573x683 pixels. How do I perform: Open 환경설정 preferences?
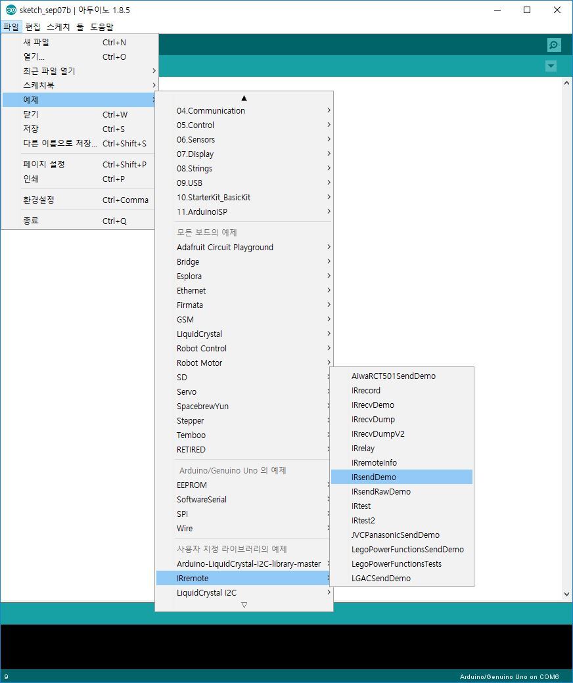(x=80, y=200)
